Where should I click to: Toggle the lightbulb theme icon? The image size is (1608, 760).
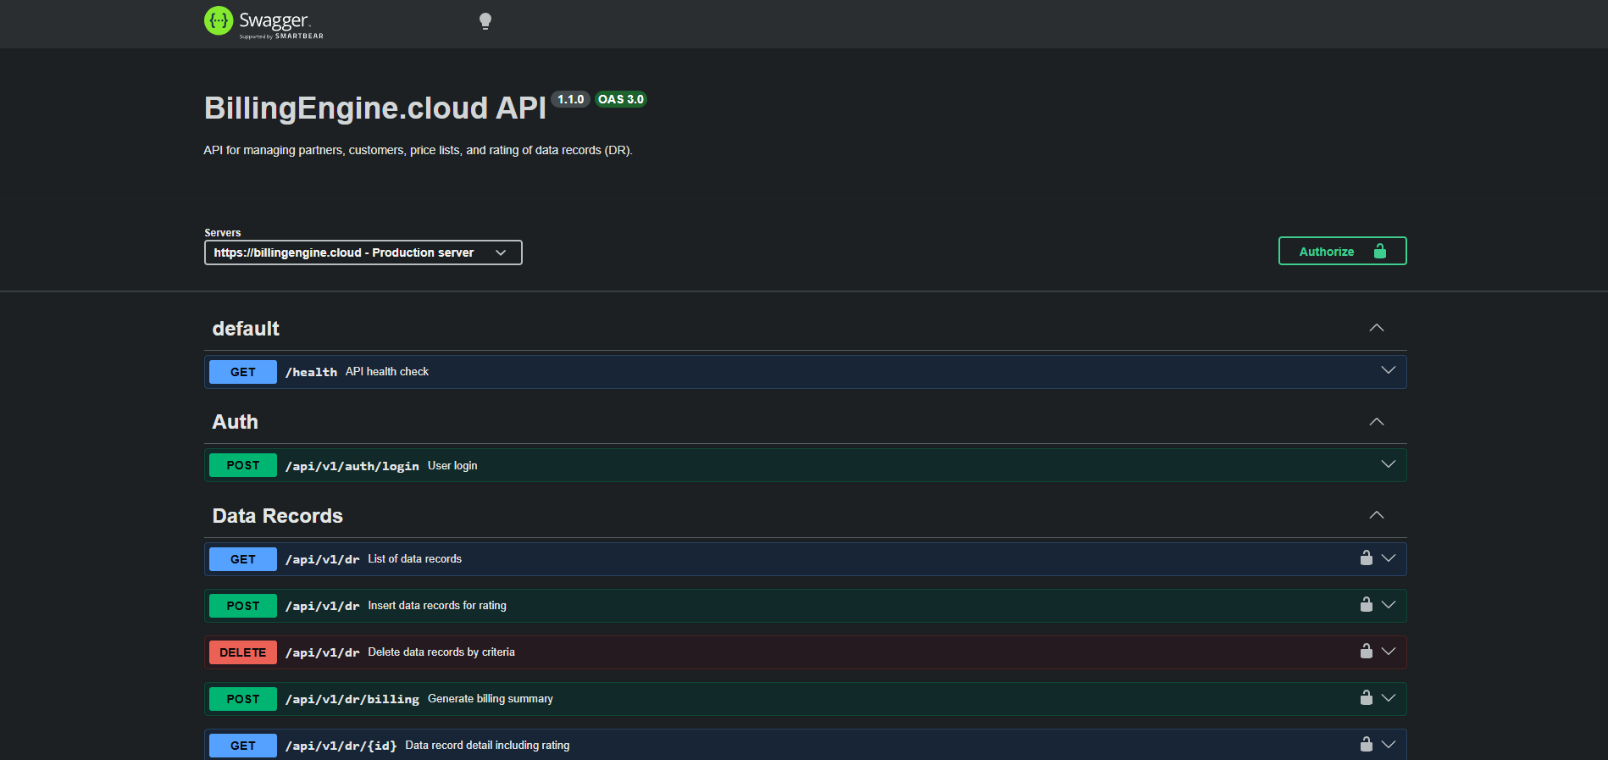coord(485,21)
